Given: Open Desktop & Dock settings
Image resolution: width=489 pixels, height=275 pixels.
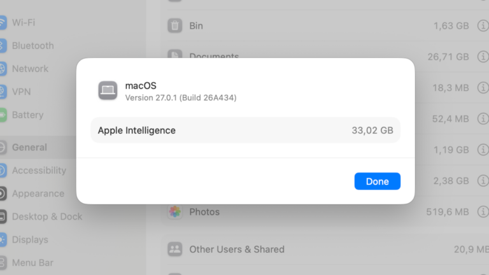Looking at the screenshot, I should [x=47, y=216].
